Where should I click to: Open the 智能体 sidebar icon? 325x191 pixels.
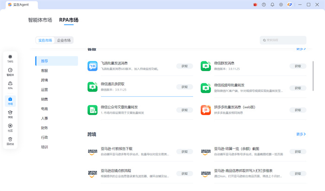[x=10, y=72]
